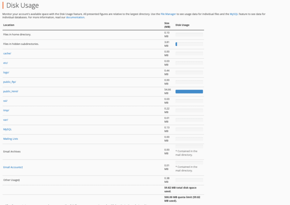Click the public_html usage bar
The height and width of the screenshot is (205, 290).
189,92
